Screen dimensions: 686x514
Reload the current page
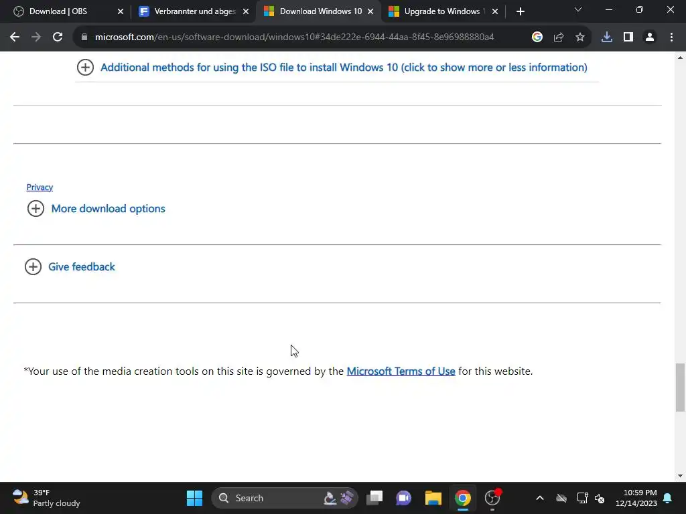[x=58, y=37]
